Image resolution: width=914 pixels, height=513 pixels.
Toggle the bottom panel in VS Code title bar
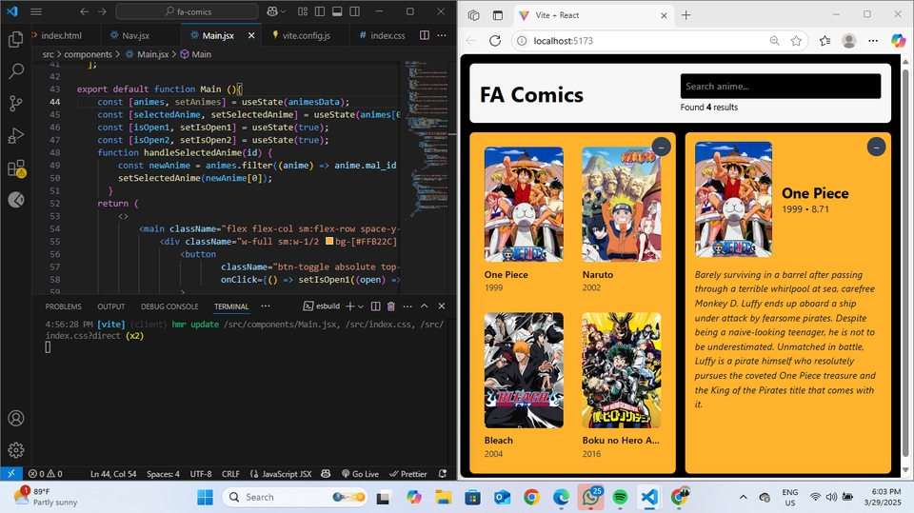[x=337, y=11]
